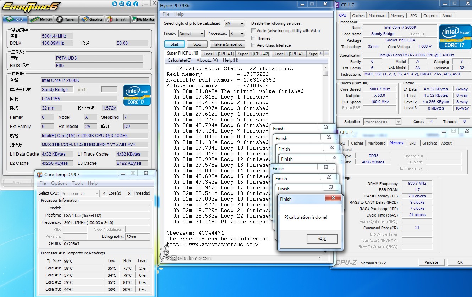Open the Core Temp File menu

point(43,183)
